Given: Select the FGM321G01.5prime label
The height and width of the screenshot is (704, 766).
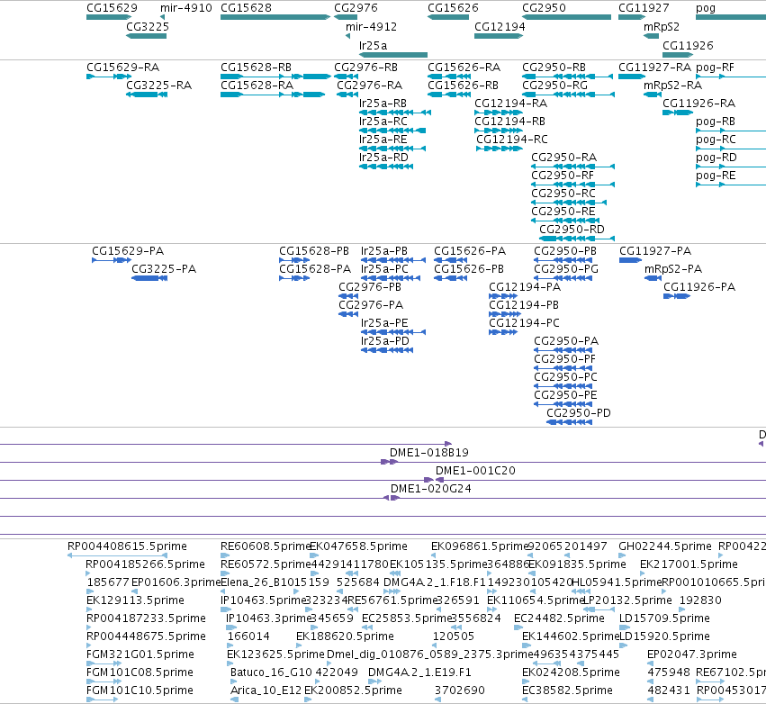Looking at the screenshot, I should (x=140, y=654).
